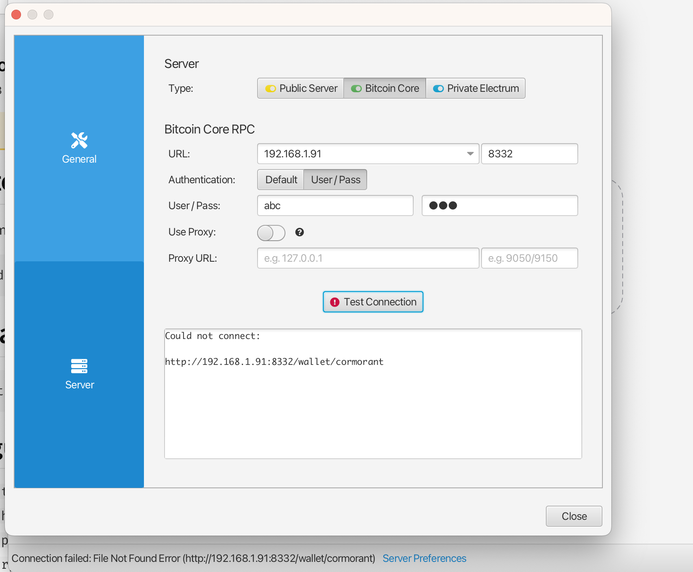
Task: Click the username field containing abc
Action: click(335, 205)
